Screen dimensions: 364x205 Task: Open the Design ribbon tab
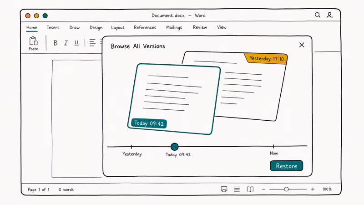96,28
